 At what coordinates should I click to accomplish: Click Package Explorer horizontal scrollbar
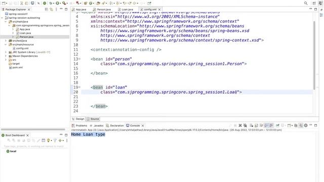coord(33,129)
